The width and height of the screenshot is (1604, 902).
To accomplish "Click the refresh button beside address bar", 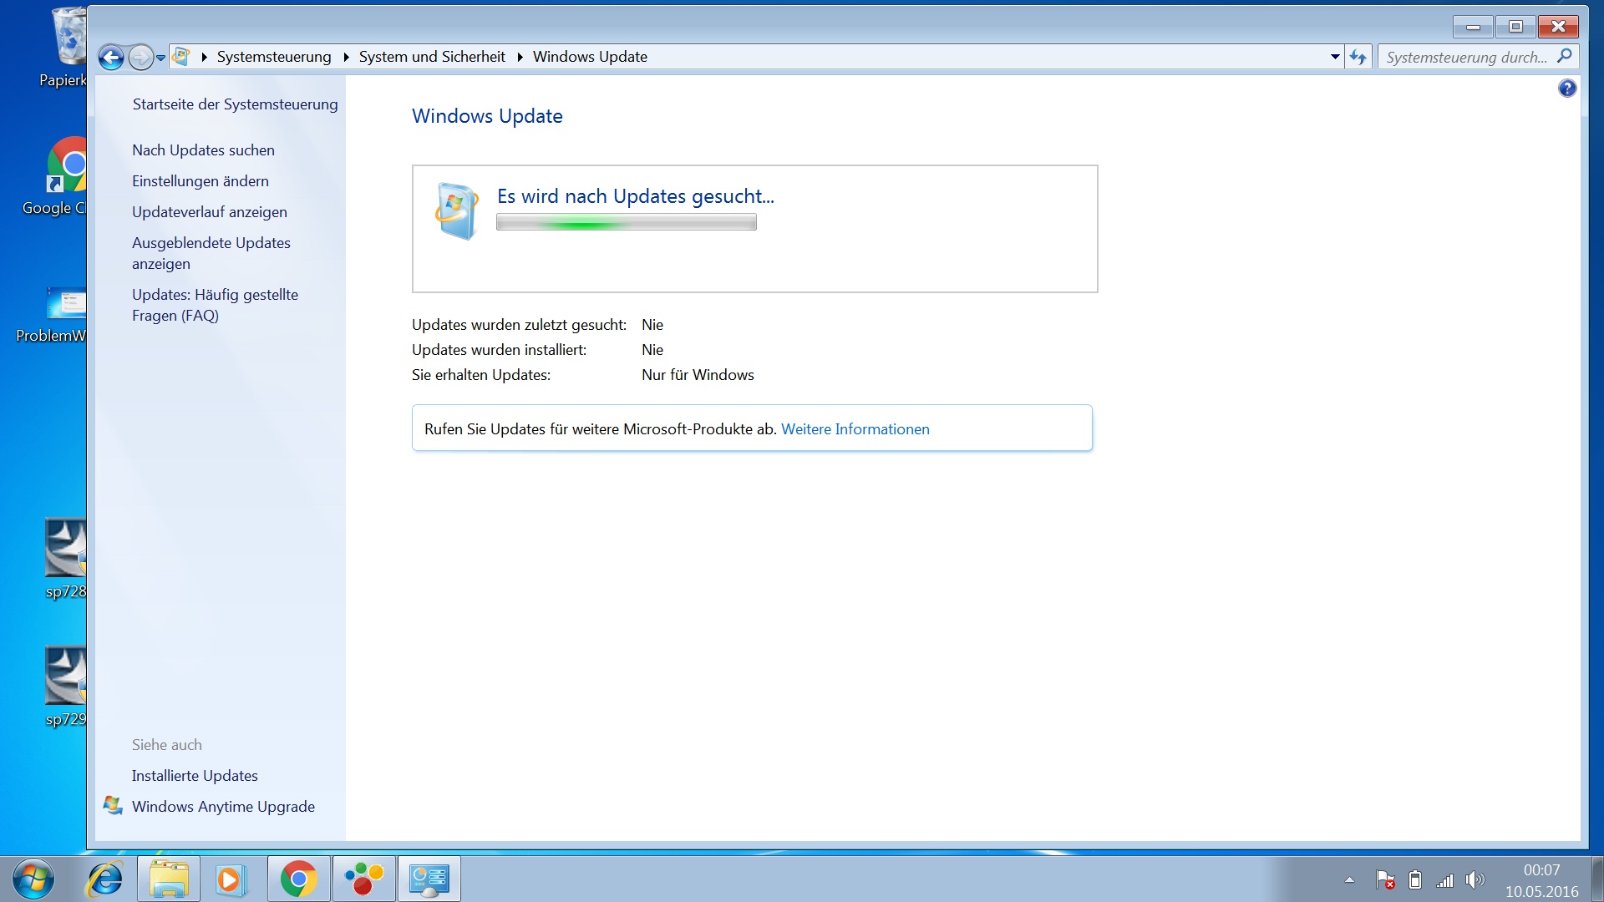I will point(1358,57).
